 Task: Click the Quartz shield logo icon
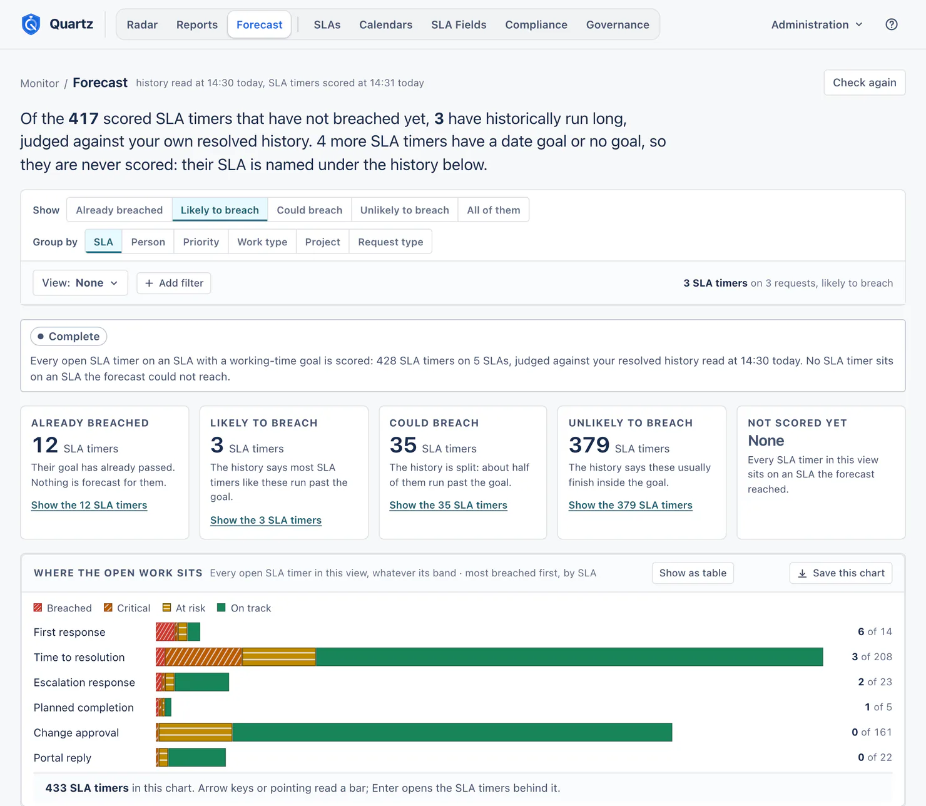click(31, 24)
